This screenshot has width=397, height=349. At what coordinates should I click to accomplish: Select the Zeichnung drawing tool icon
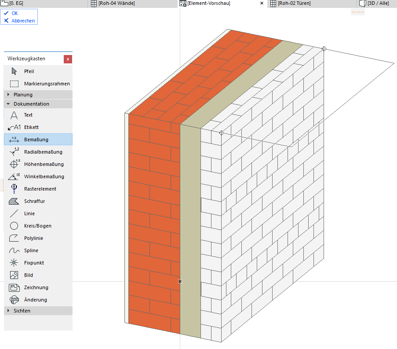pos(14,287)
